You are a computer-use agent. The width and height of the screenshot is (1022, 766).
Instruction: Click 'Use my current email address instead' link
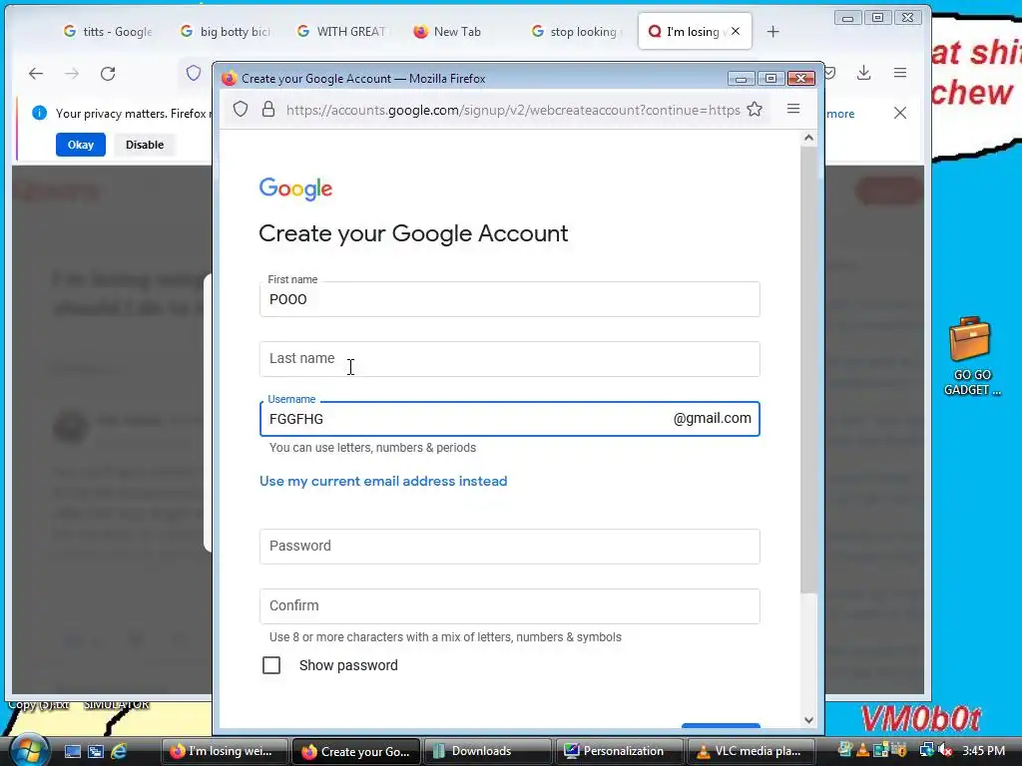(383, 482)
